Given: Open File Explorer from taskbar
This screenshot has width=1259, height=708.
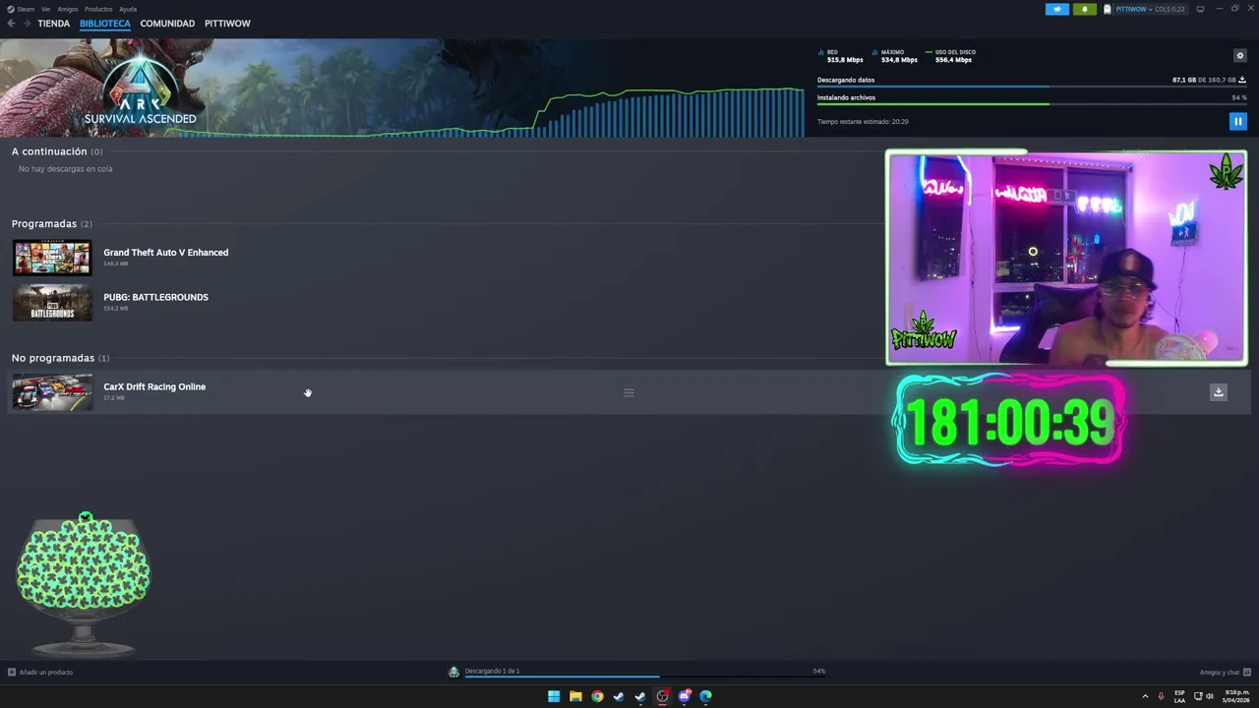Looking at the screenshot, I should (x=575, y=696).
